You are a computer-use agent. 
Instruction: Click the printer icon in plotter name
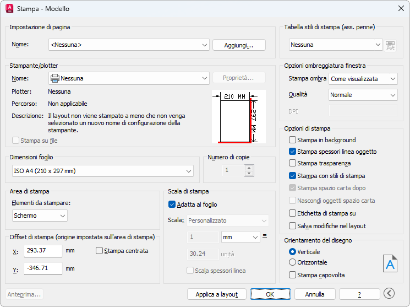coord(54,78)
